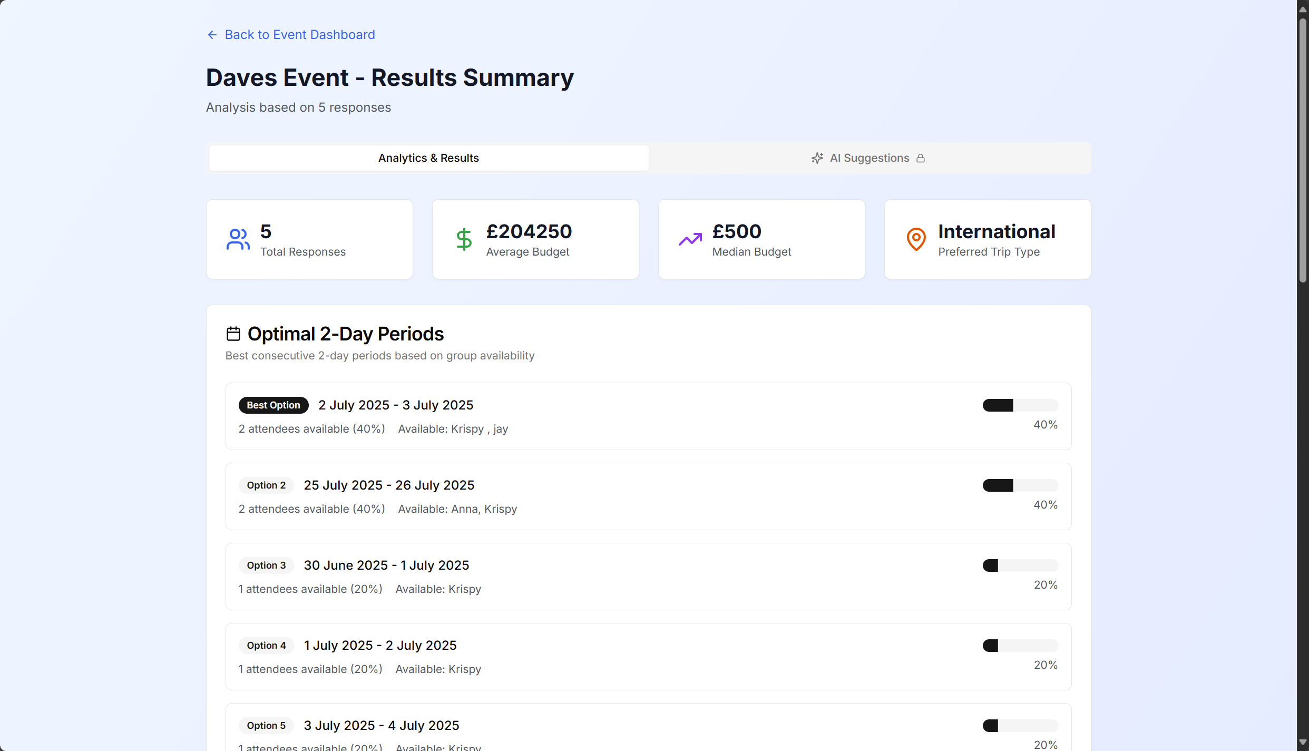Image resolution: width=1309 pixels, height=751 pixels.
Task: Click the calendar icon beside Optimal 2-Day Periods
Action: pyautogui.click(x=233, y=334)
